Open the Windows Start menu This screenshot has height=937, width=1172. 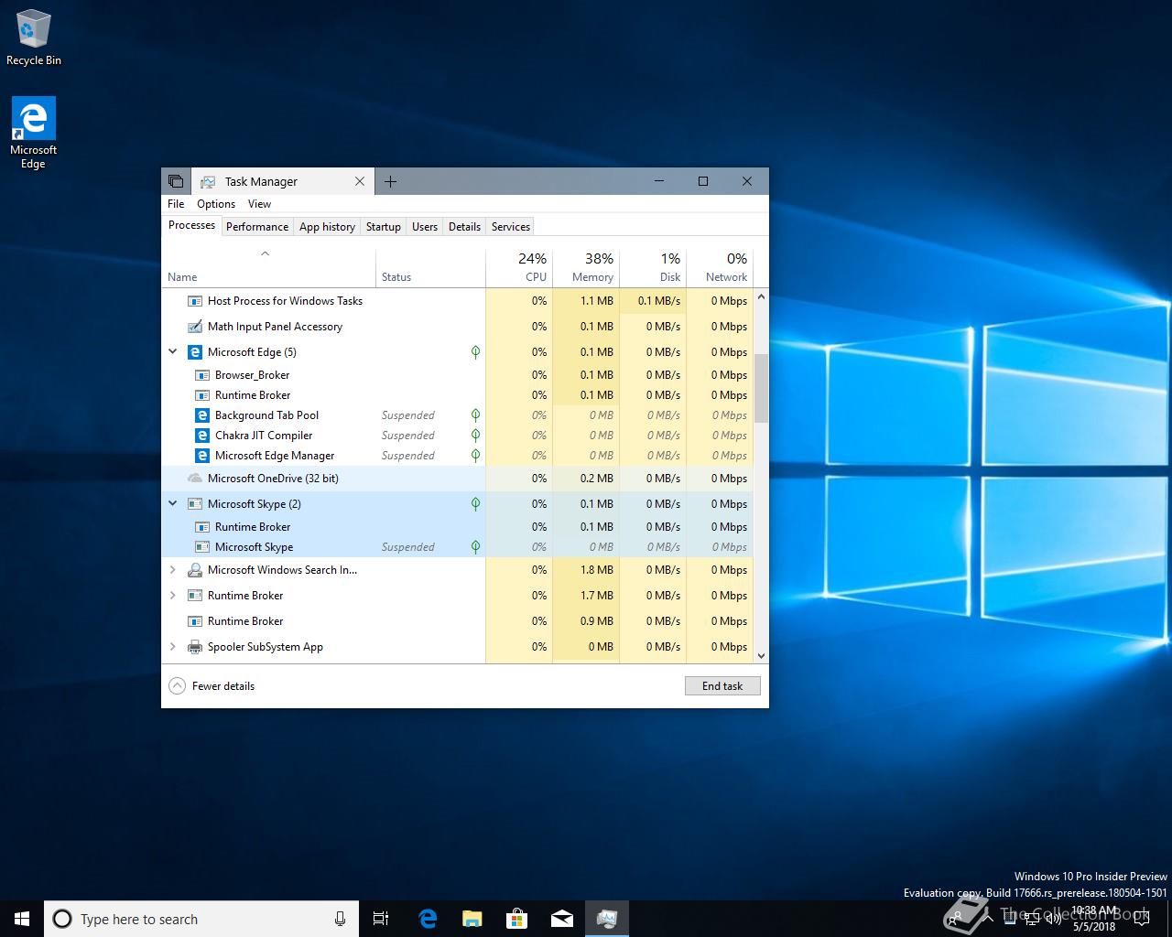[x=22, y=919]
